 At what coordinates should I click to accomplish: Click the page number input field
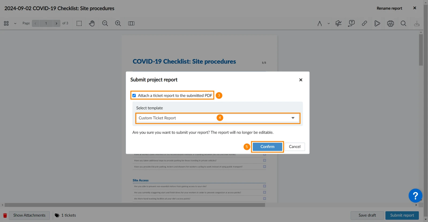[x=46, y=23]
